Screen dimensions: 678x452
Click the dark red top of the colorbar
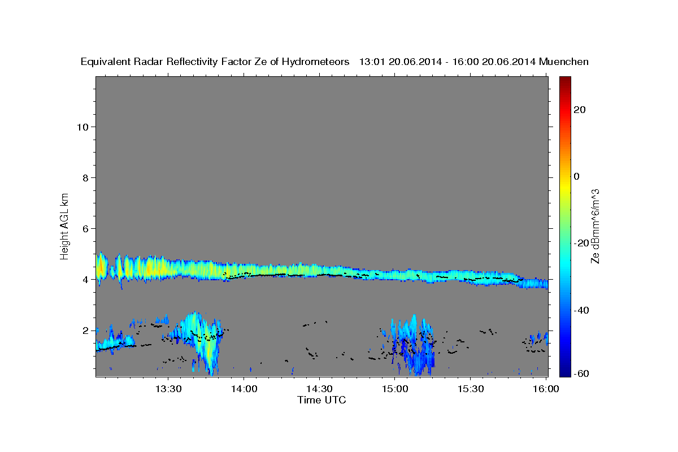point(565,81)
